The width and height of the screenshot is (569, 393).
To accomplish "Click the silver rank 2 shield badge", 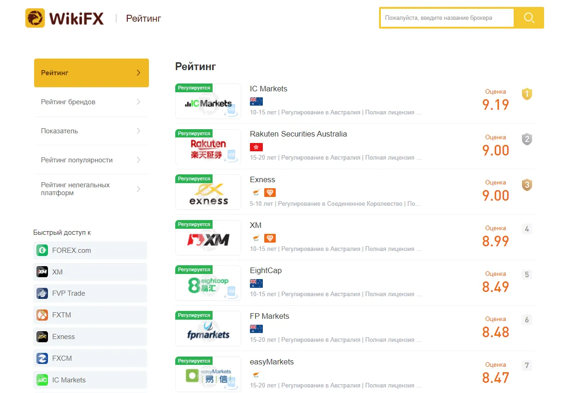I will [x=527, y=139].
